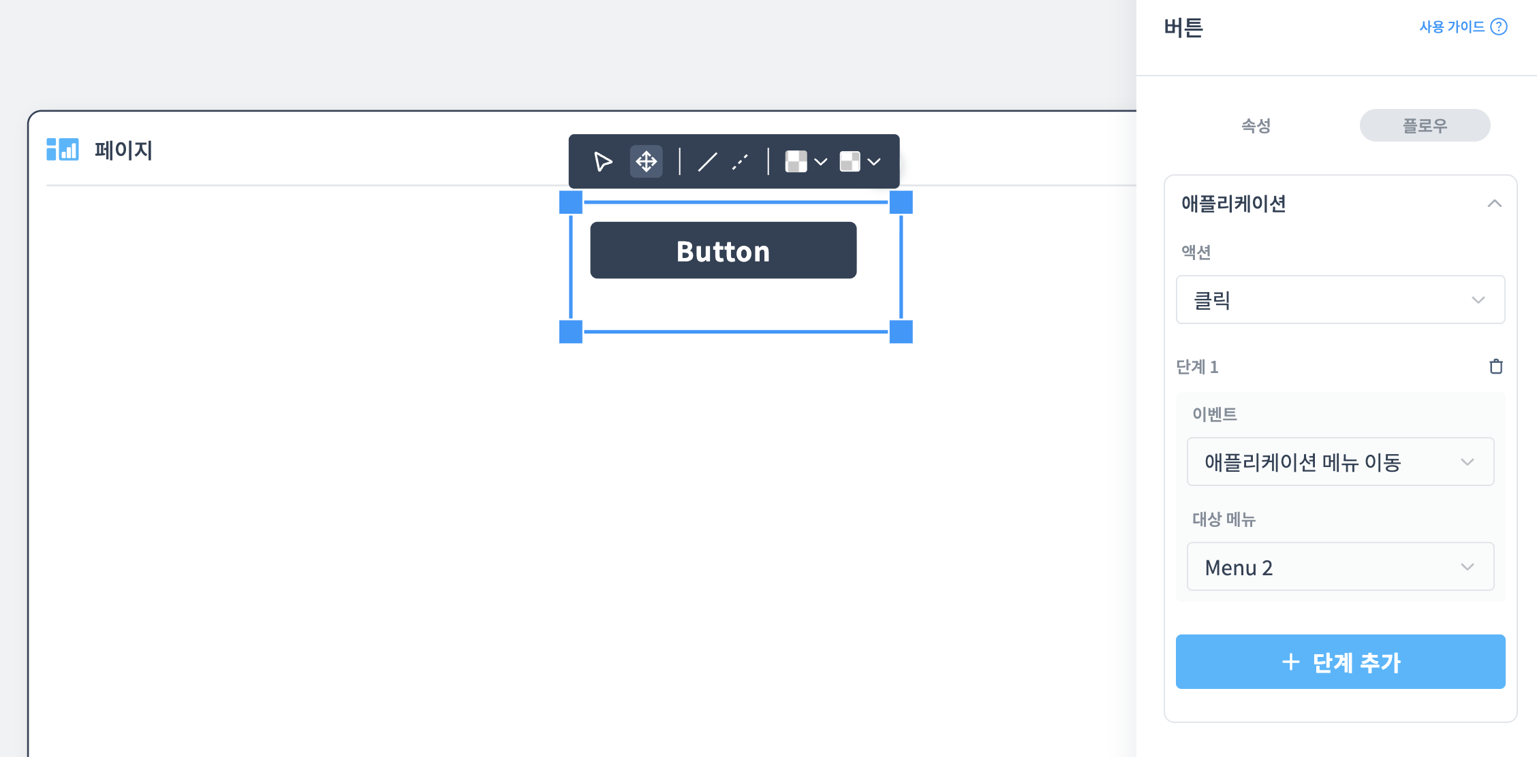Select the Button element on canvas

point(723,251)
